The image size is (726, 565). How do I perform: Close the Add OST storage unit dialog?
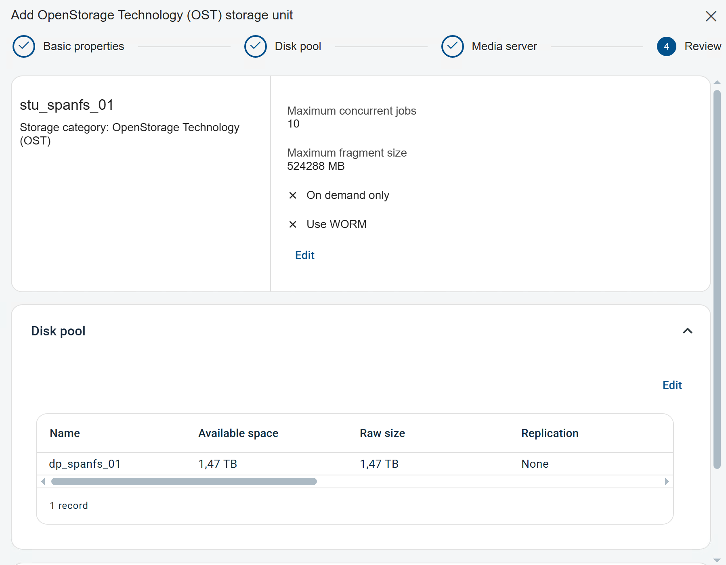(x=711, y=16)
